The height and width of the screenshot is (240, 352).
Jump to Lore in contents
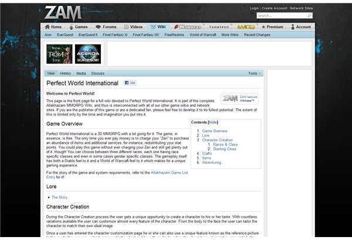coord(206,136)
